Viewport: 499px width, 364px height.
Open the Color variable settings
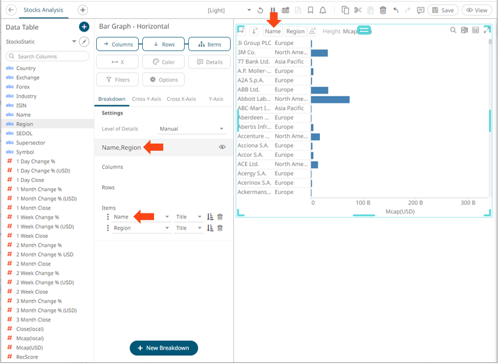coord(163,62)
